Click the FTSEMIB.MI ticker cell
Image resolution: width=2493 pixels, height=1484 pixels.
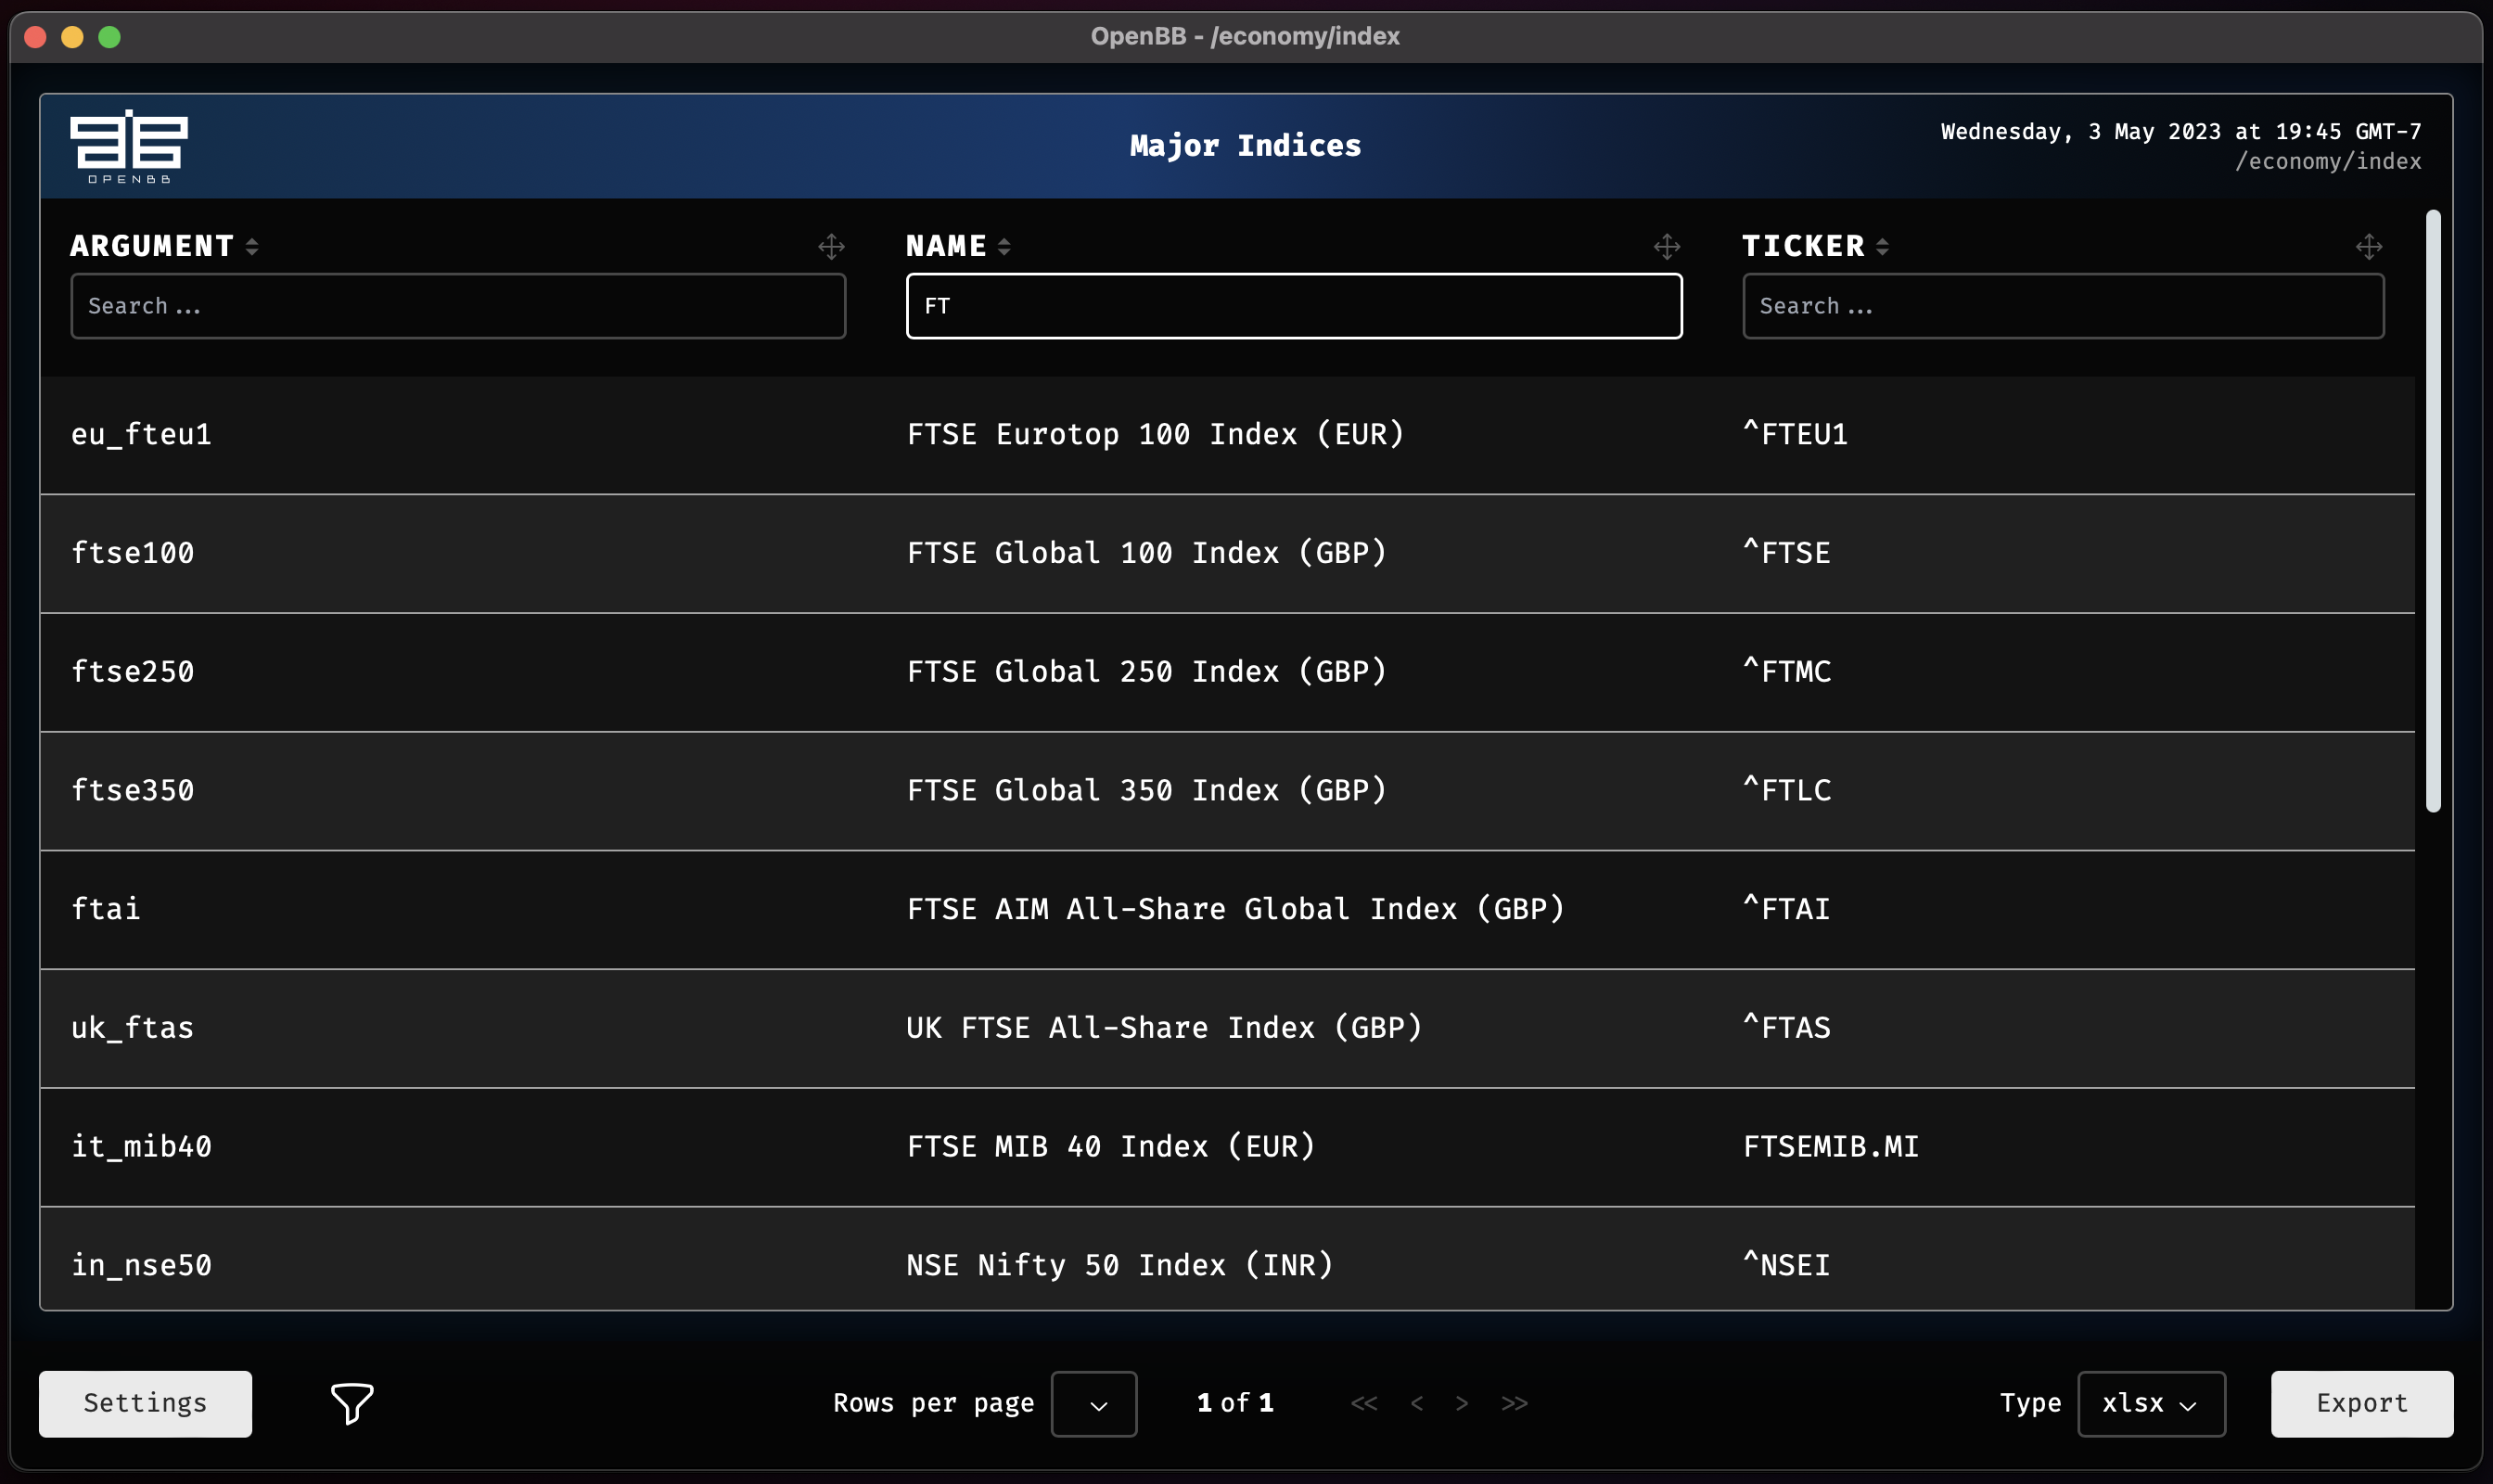point(1831,1147)
